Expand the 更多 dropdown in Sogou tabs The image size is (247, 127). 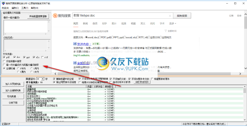pos(173,23)
